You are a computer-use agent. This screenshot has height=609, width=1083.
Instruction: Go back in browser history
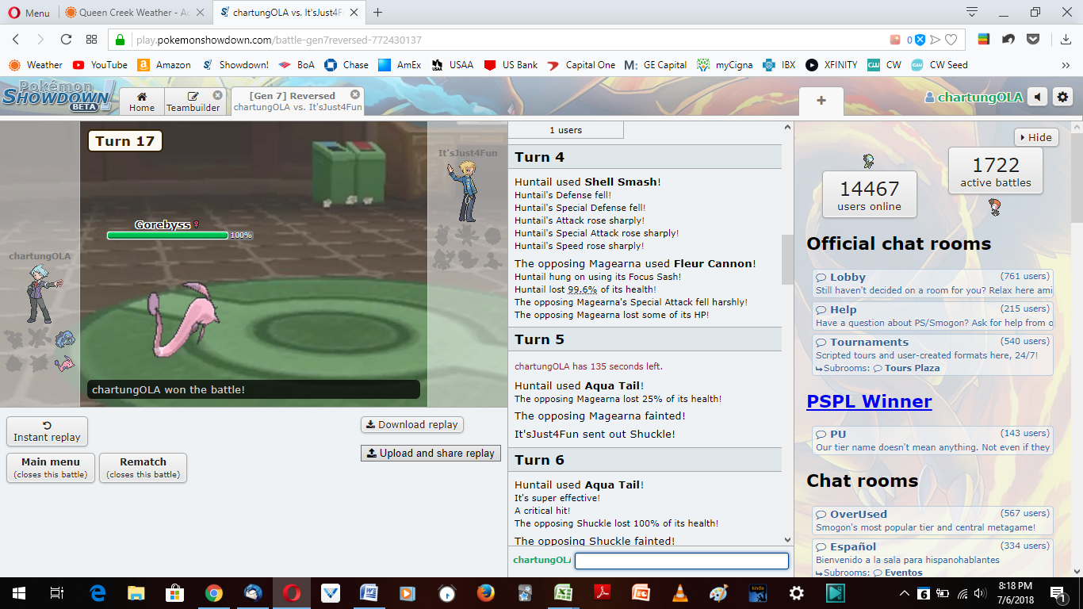(x=16, y=40)
